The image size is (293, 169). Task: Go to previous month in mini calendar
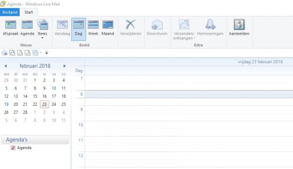click(5, 66)
